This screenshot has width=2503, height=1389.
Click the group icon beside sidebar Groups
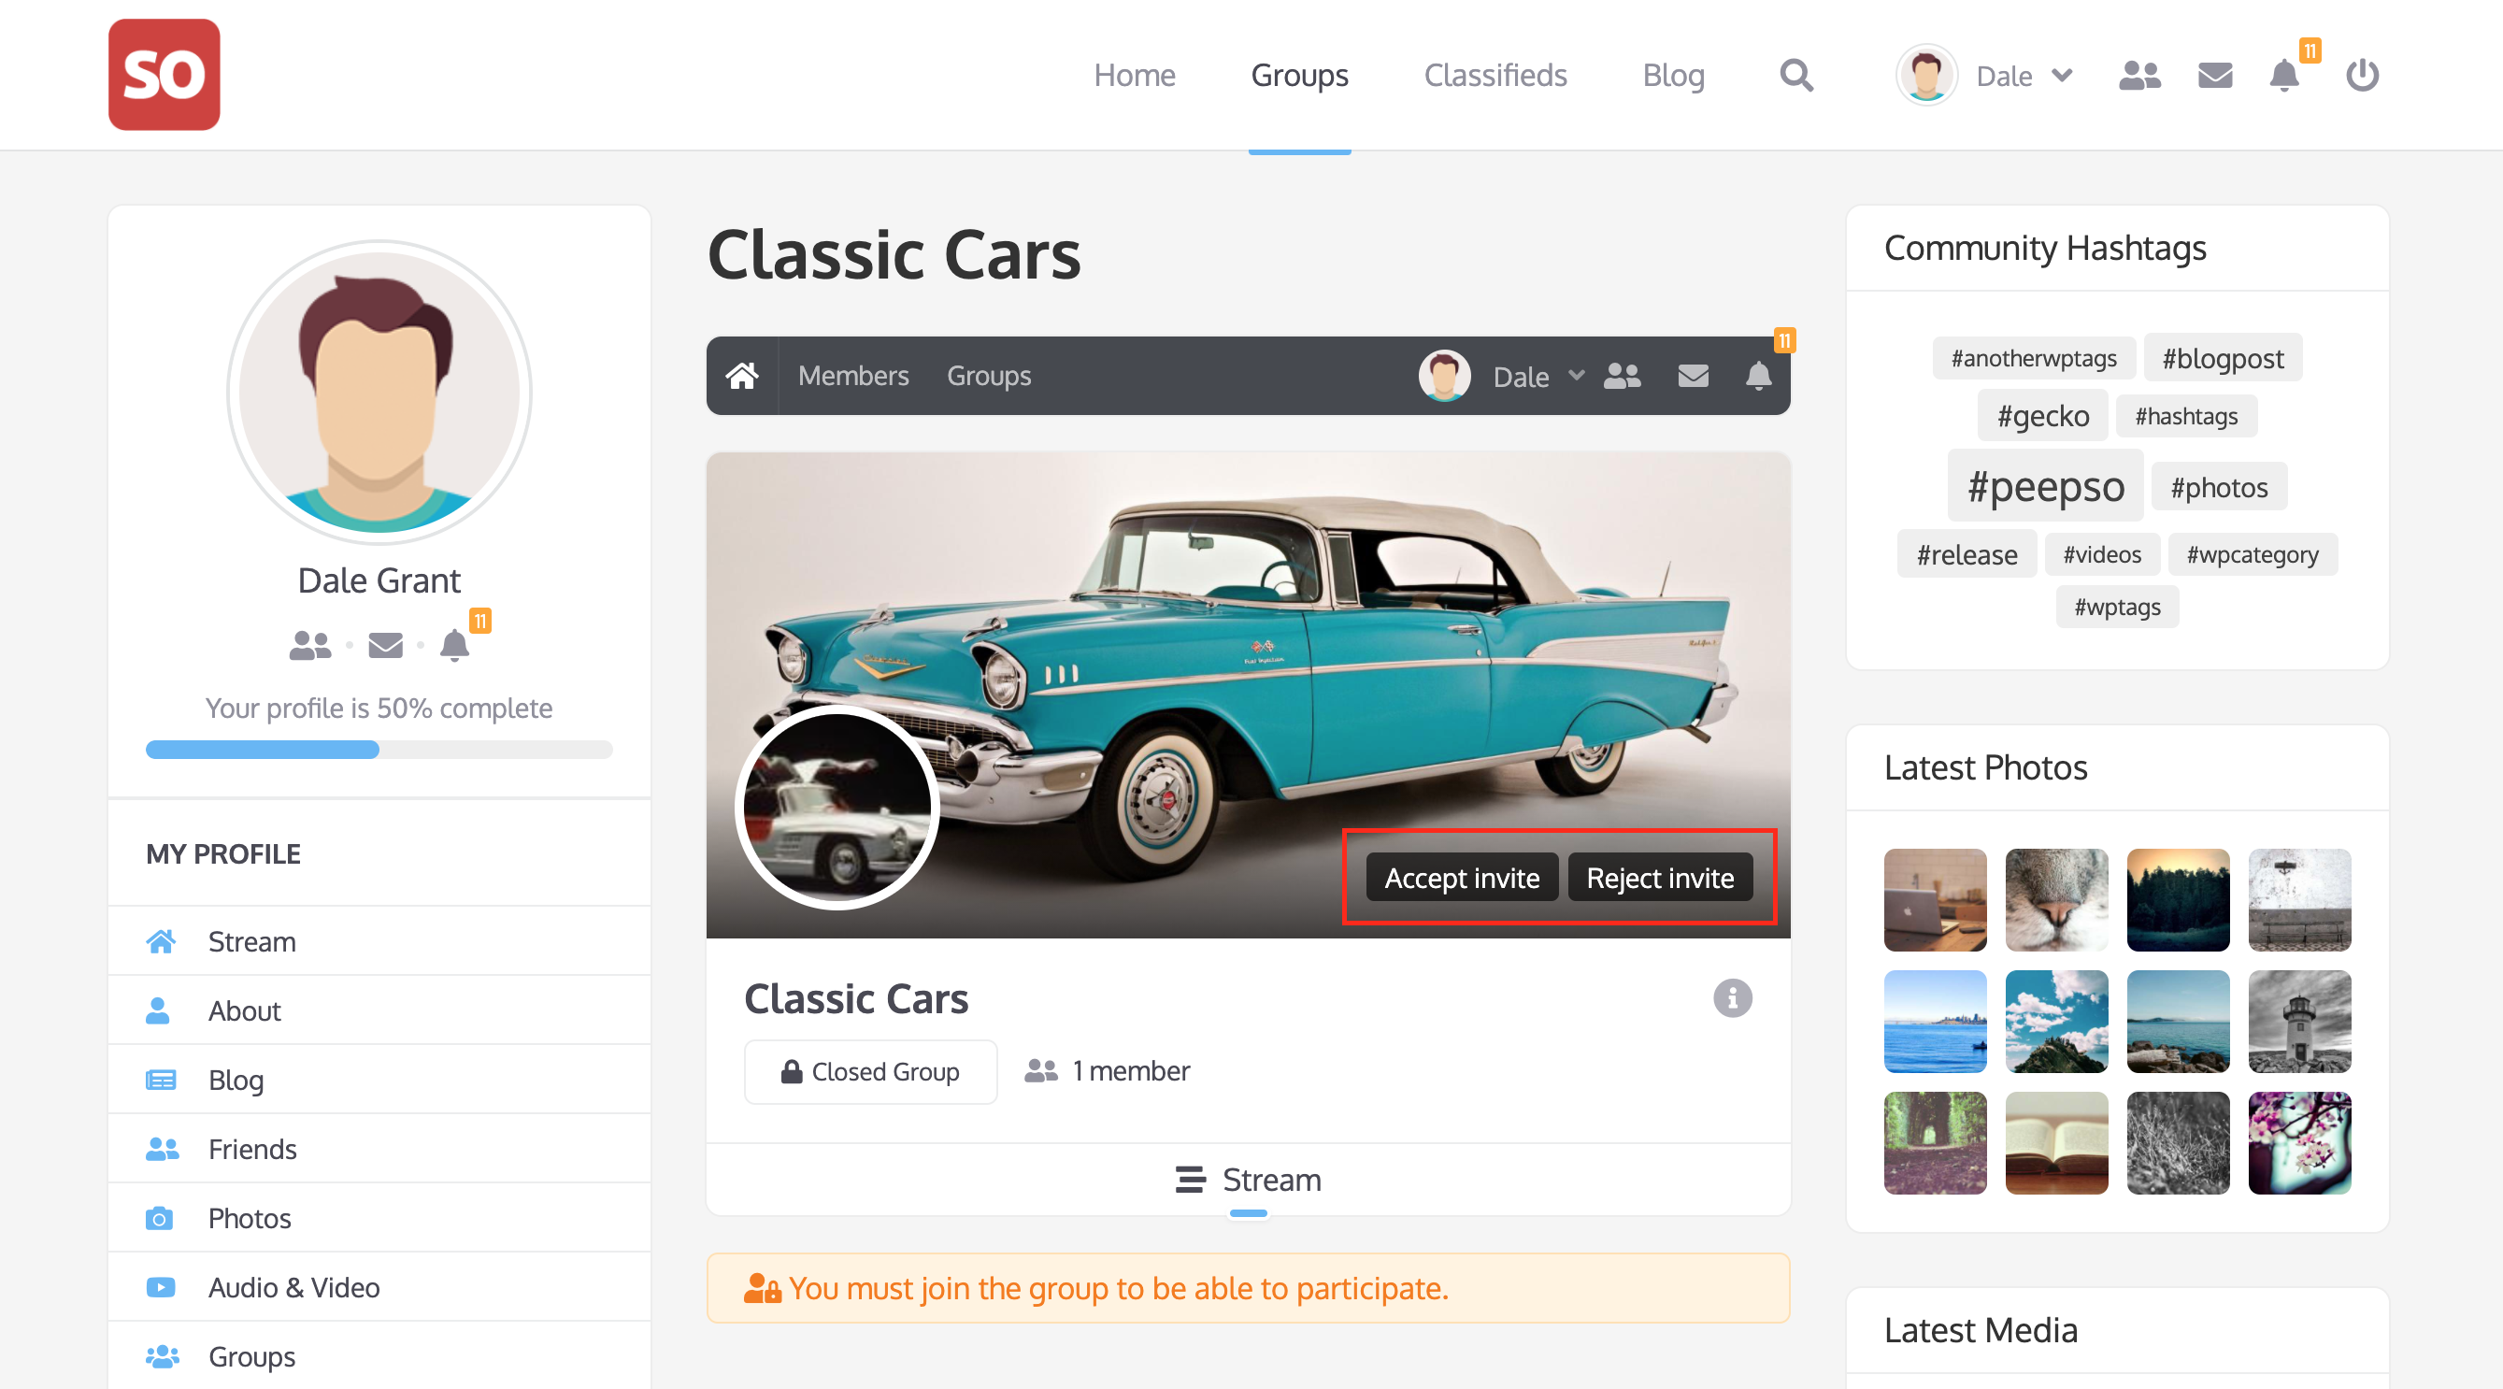[163, 1355]
